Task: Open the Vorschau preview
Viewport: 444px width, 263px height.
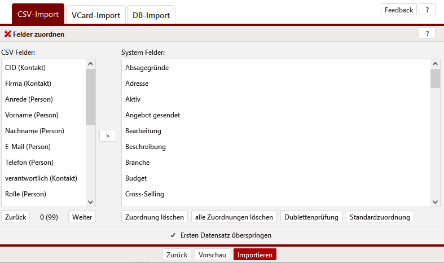Action: point(213,255)
